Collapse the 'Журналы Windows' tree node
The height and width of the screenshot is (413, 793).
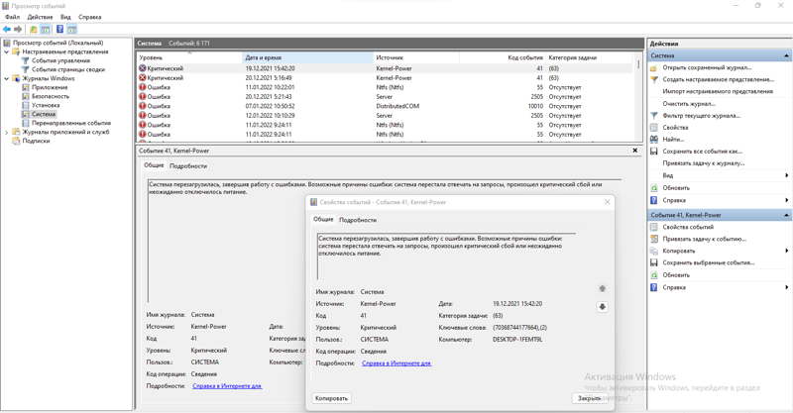point(7,78)
